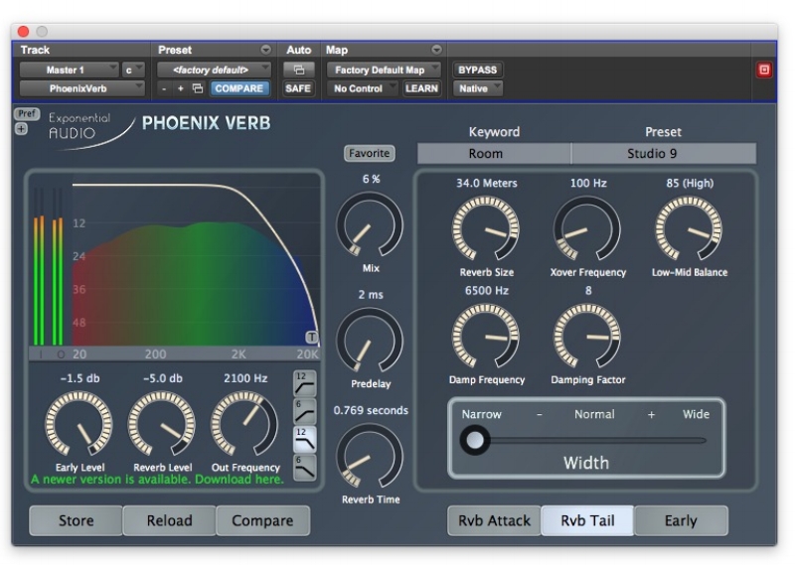Click the 2100 Hz out frequency value
Viewport: 795px width, 565px height.
[x=245, y=378]
